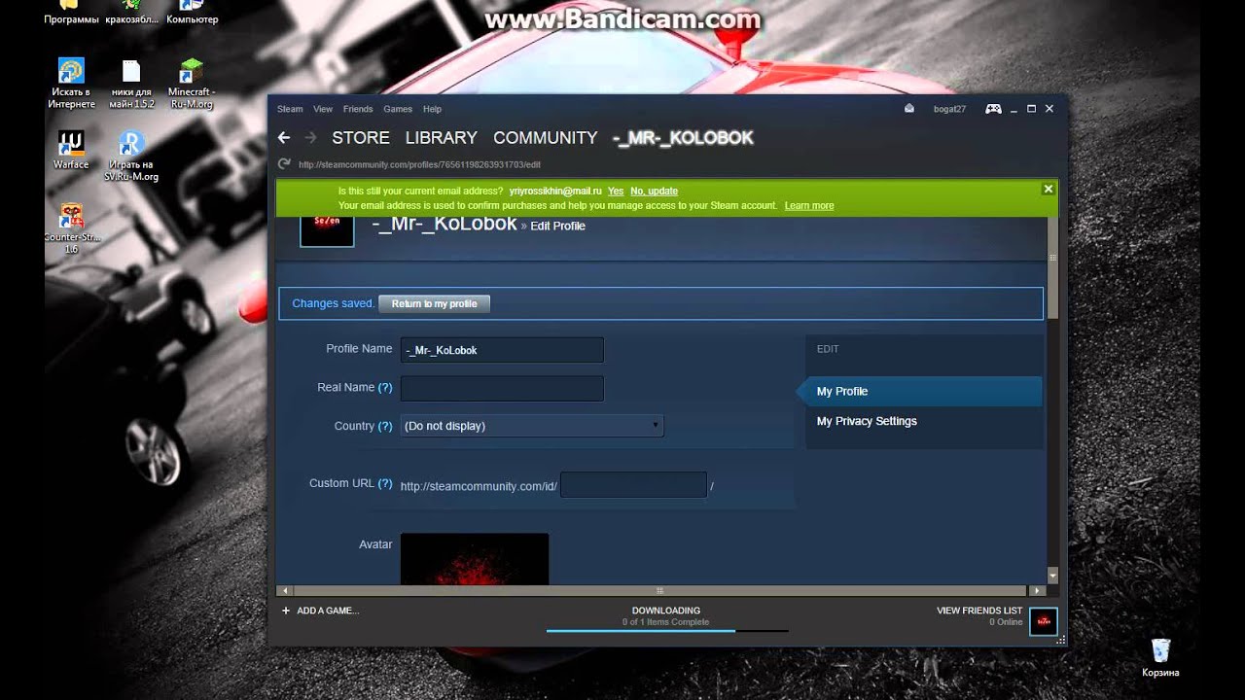The width and height of the screenshot is (1245, 700).
Task: Click the Profile Name input field
Action: coord(502,350)
